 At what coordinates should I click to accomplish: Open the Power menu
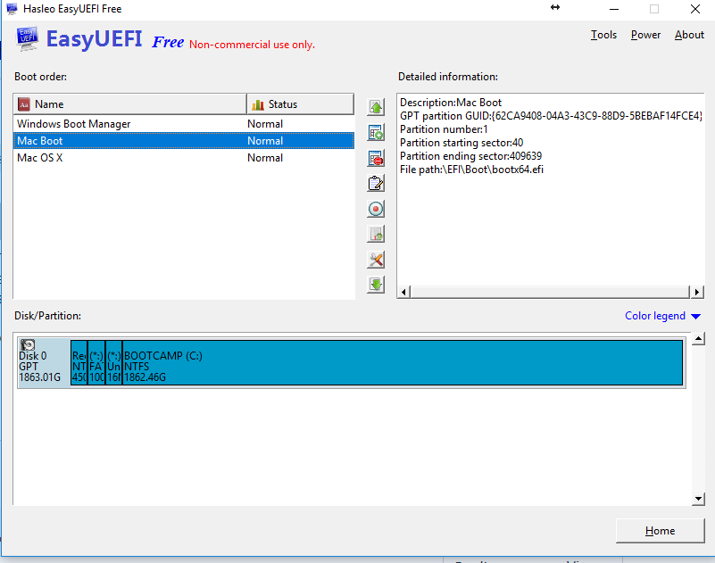click(645, 35)
